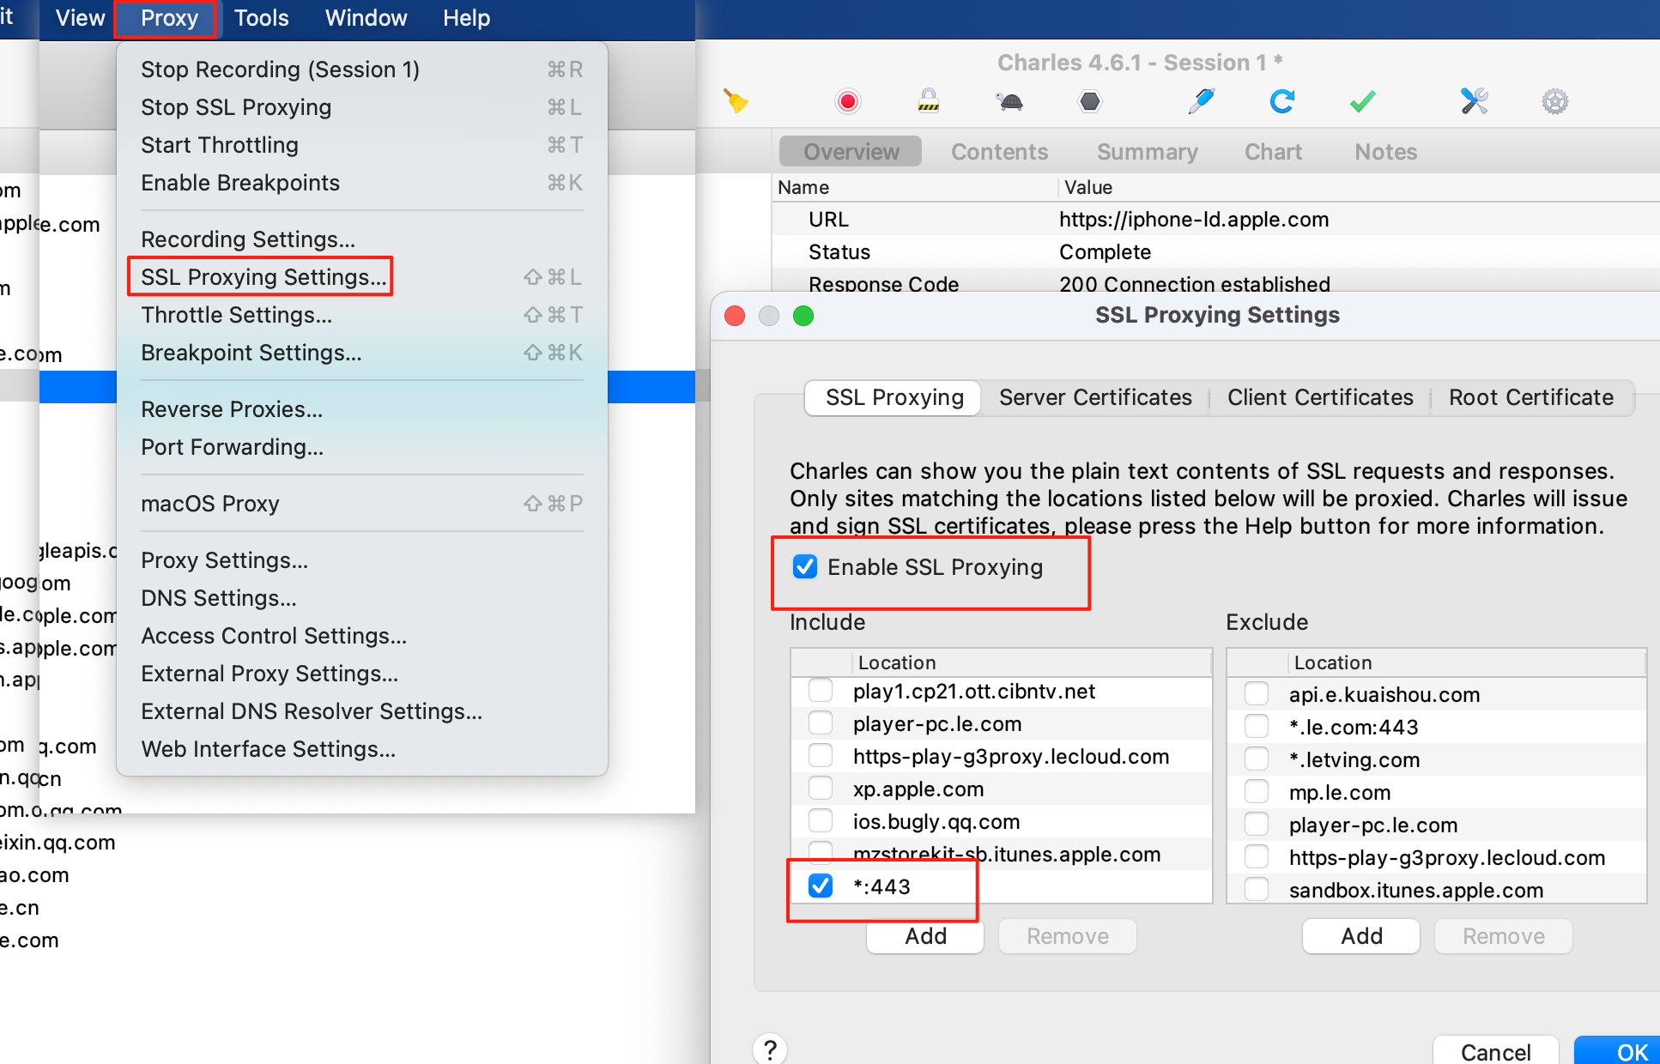Check api.e.kuaishou.com in Exclude list
The image size is (1660, 1064).
[1257, 694]
